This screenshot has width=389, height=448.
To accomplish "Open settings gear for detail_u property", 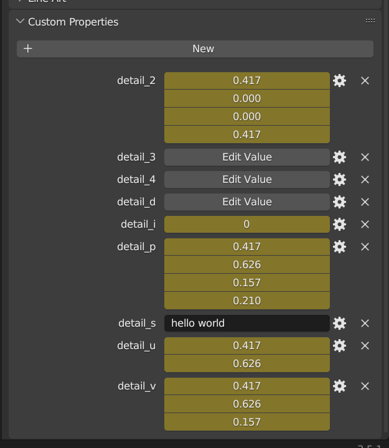I will (340, 346).
